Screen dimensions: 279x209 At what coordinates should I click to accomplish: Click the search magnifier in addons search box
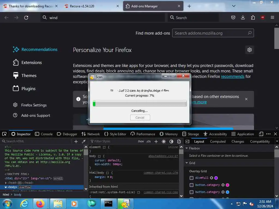click(250, 33)
